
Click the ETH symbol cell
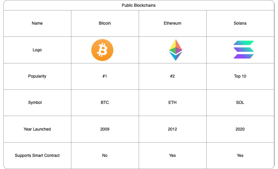172,103
